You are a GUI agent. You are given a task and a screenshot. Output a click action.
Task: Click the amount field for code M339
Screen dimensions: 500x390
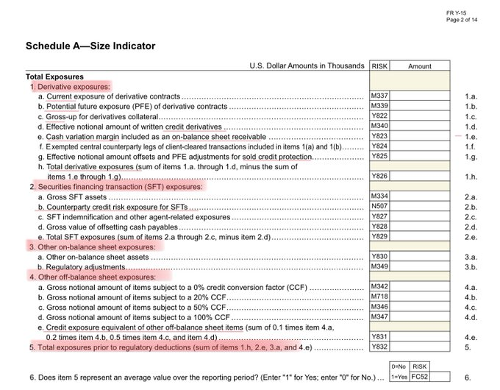(420, 106)
